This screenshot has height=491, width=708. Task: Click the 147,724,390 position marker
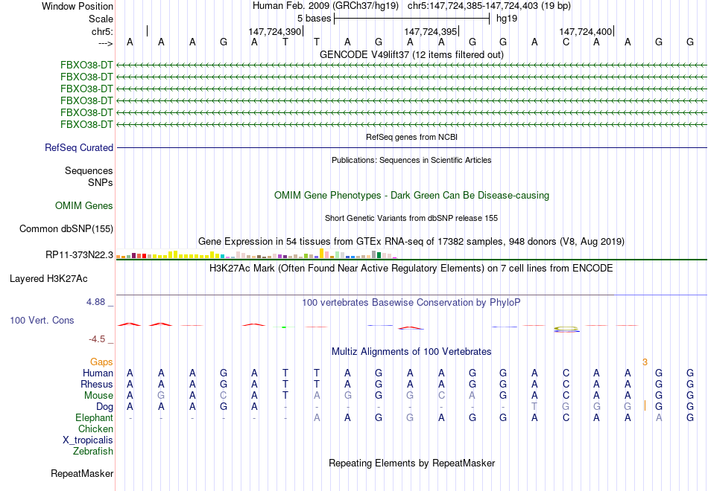click(274, 31)
